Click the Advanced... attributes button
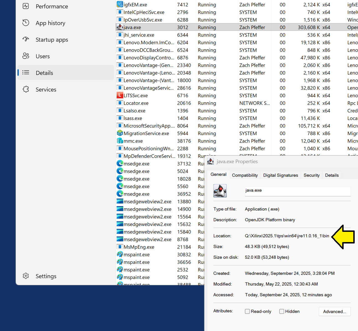Screen dimensions: 358x331 334,312
